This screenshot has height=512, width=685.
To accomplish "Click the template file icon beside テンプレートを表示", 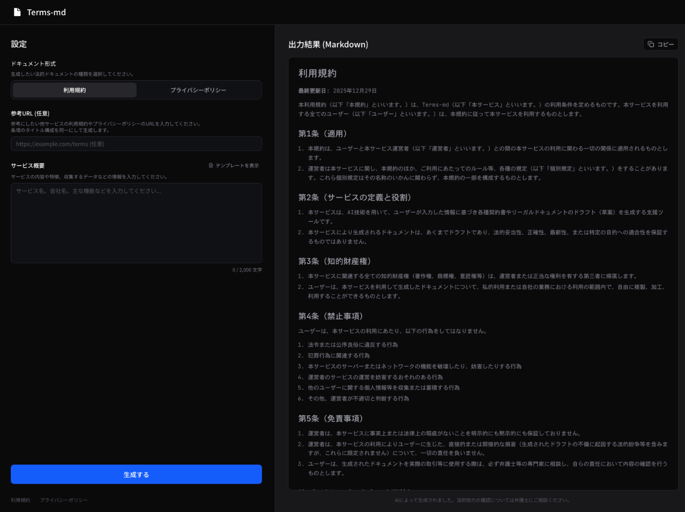I will pos(212,165).
